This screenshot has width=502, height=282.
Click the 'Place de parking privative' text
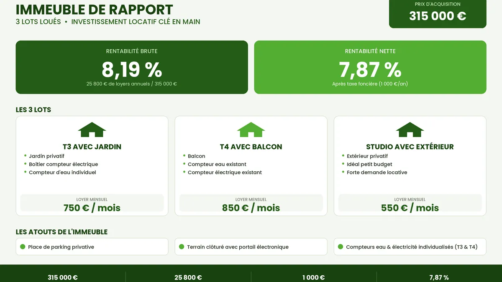pos(61,247)
